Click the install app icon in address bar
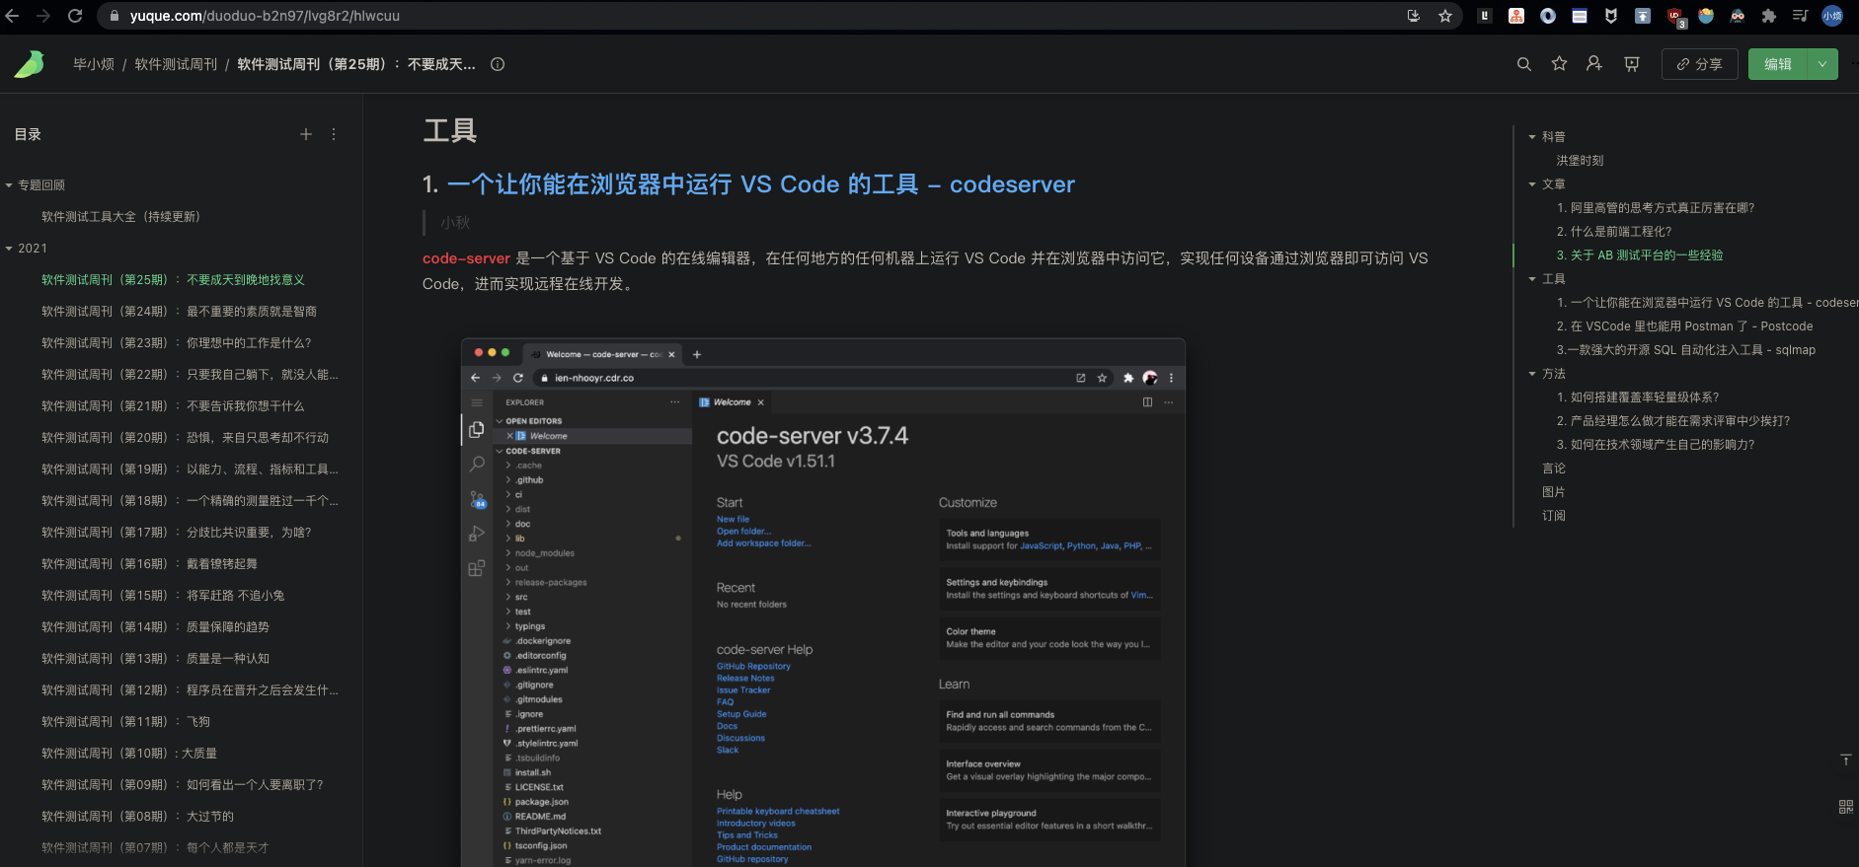The height and width of the screenshot is (867, 1859). point(1414,16)
